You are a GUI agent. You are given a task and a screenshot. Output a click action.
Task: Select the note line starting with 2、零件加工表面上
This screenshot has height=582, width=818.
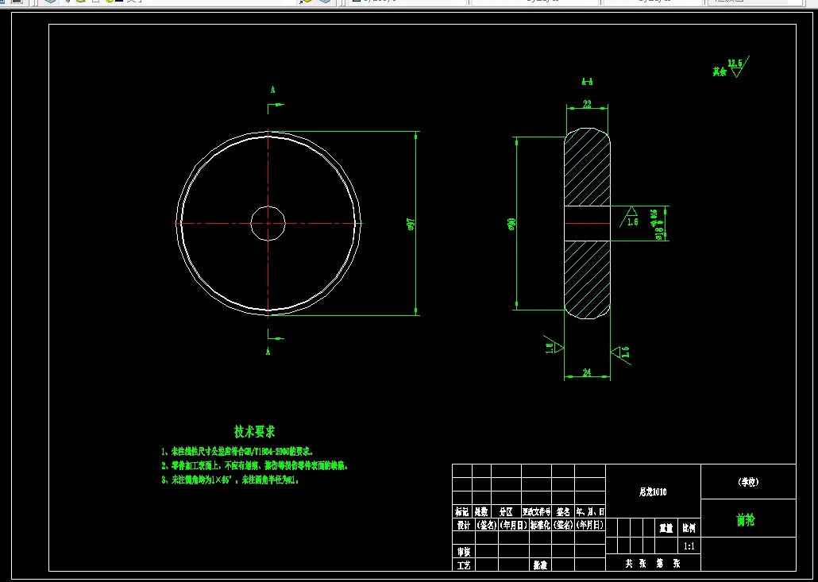[255, 466]
